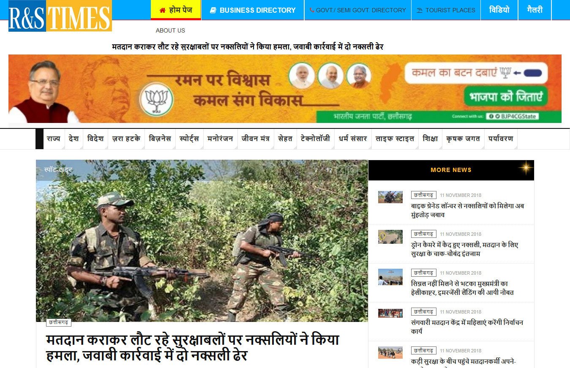This screenshot has height=368, width=570.
Task: Select the स्पोर्ट्स category
Action: pyautogui.click(x=189, y=139)
